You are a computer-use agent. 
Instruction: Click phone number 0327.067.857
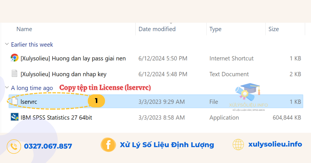click(48, 146)
